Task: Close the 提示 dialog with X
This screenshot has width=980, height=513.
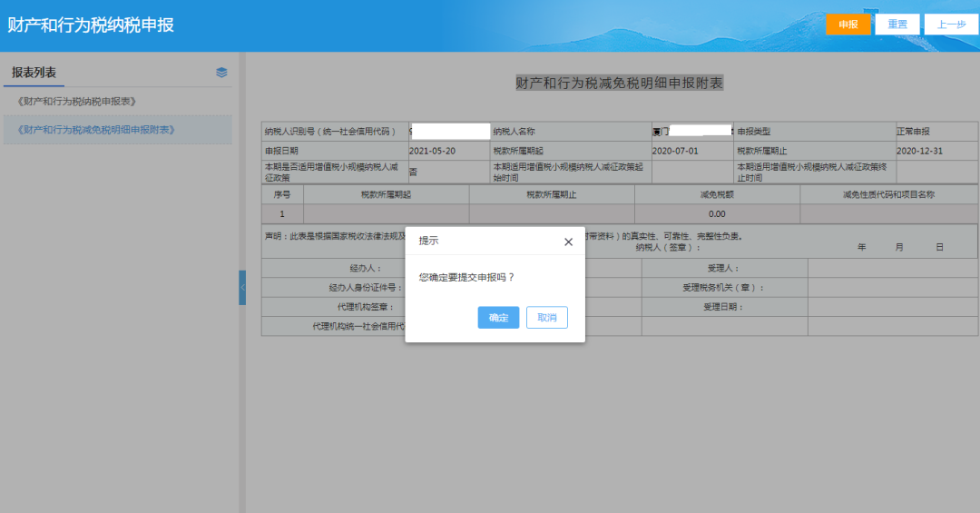Action: pyautogui.click(x=568, y=242)
